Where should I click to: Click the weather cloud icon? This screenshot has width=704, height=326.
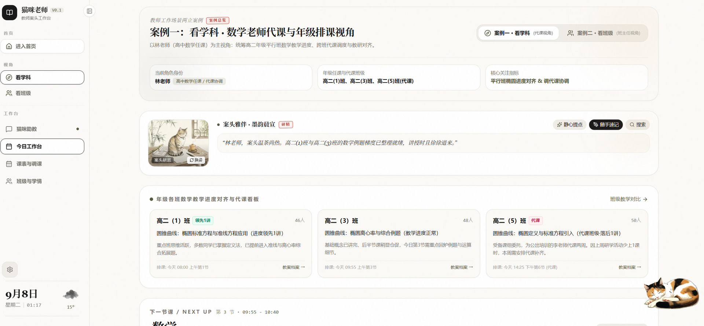71,294
